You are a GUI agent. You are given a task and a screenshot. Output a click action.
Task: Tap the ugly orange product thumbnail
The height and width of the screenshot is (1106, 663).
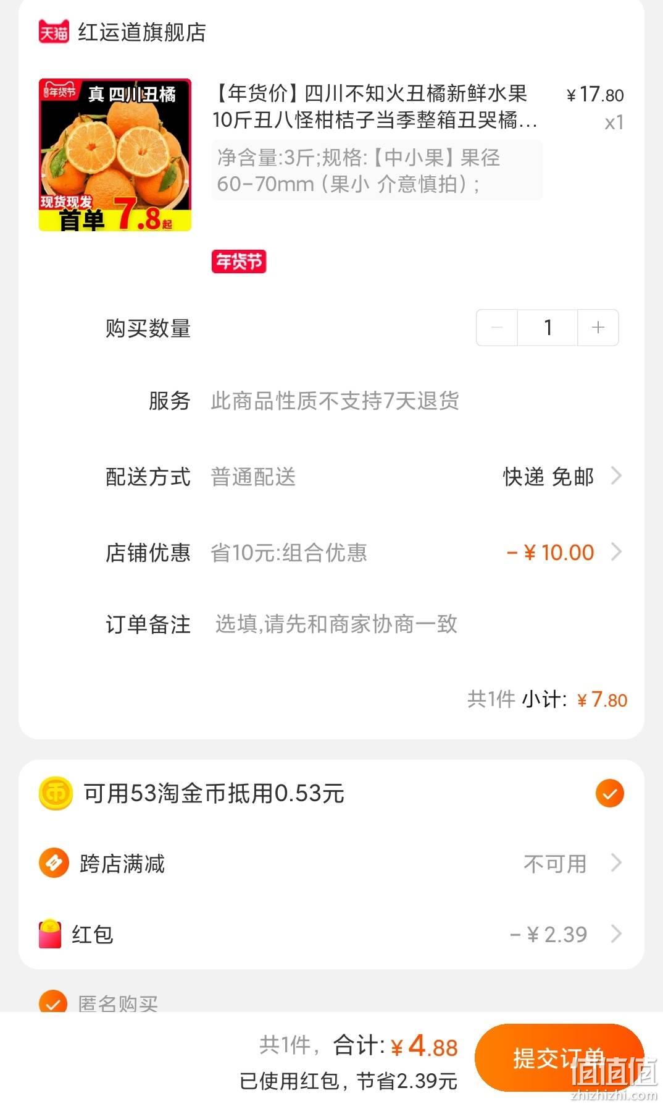tap(115, 155)
